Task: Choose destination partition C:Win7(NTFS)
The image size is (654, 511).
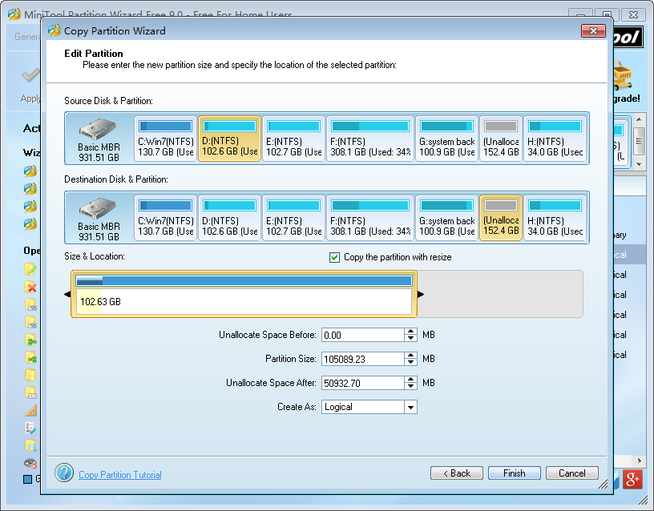Action: (166, 218)
